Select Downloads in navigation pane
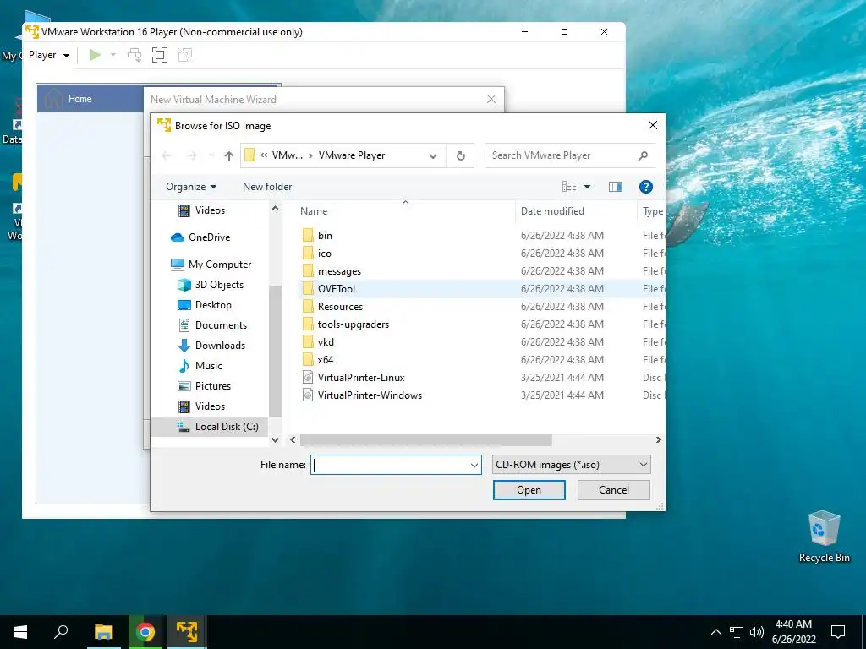Screen dimensions: 866x649 coord(220,346)
